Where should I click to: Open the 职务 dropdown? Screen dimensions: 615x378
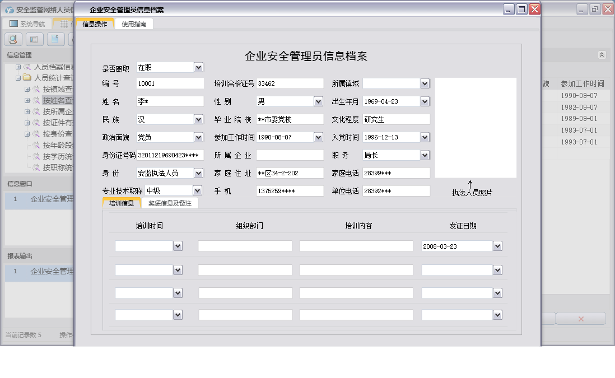423,155
